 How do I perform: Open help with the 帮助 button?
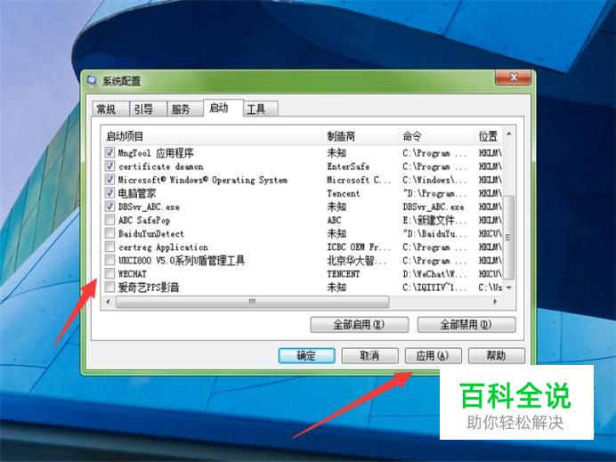tap(496, 356)
